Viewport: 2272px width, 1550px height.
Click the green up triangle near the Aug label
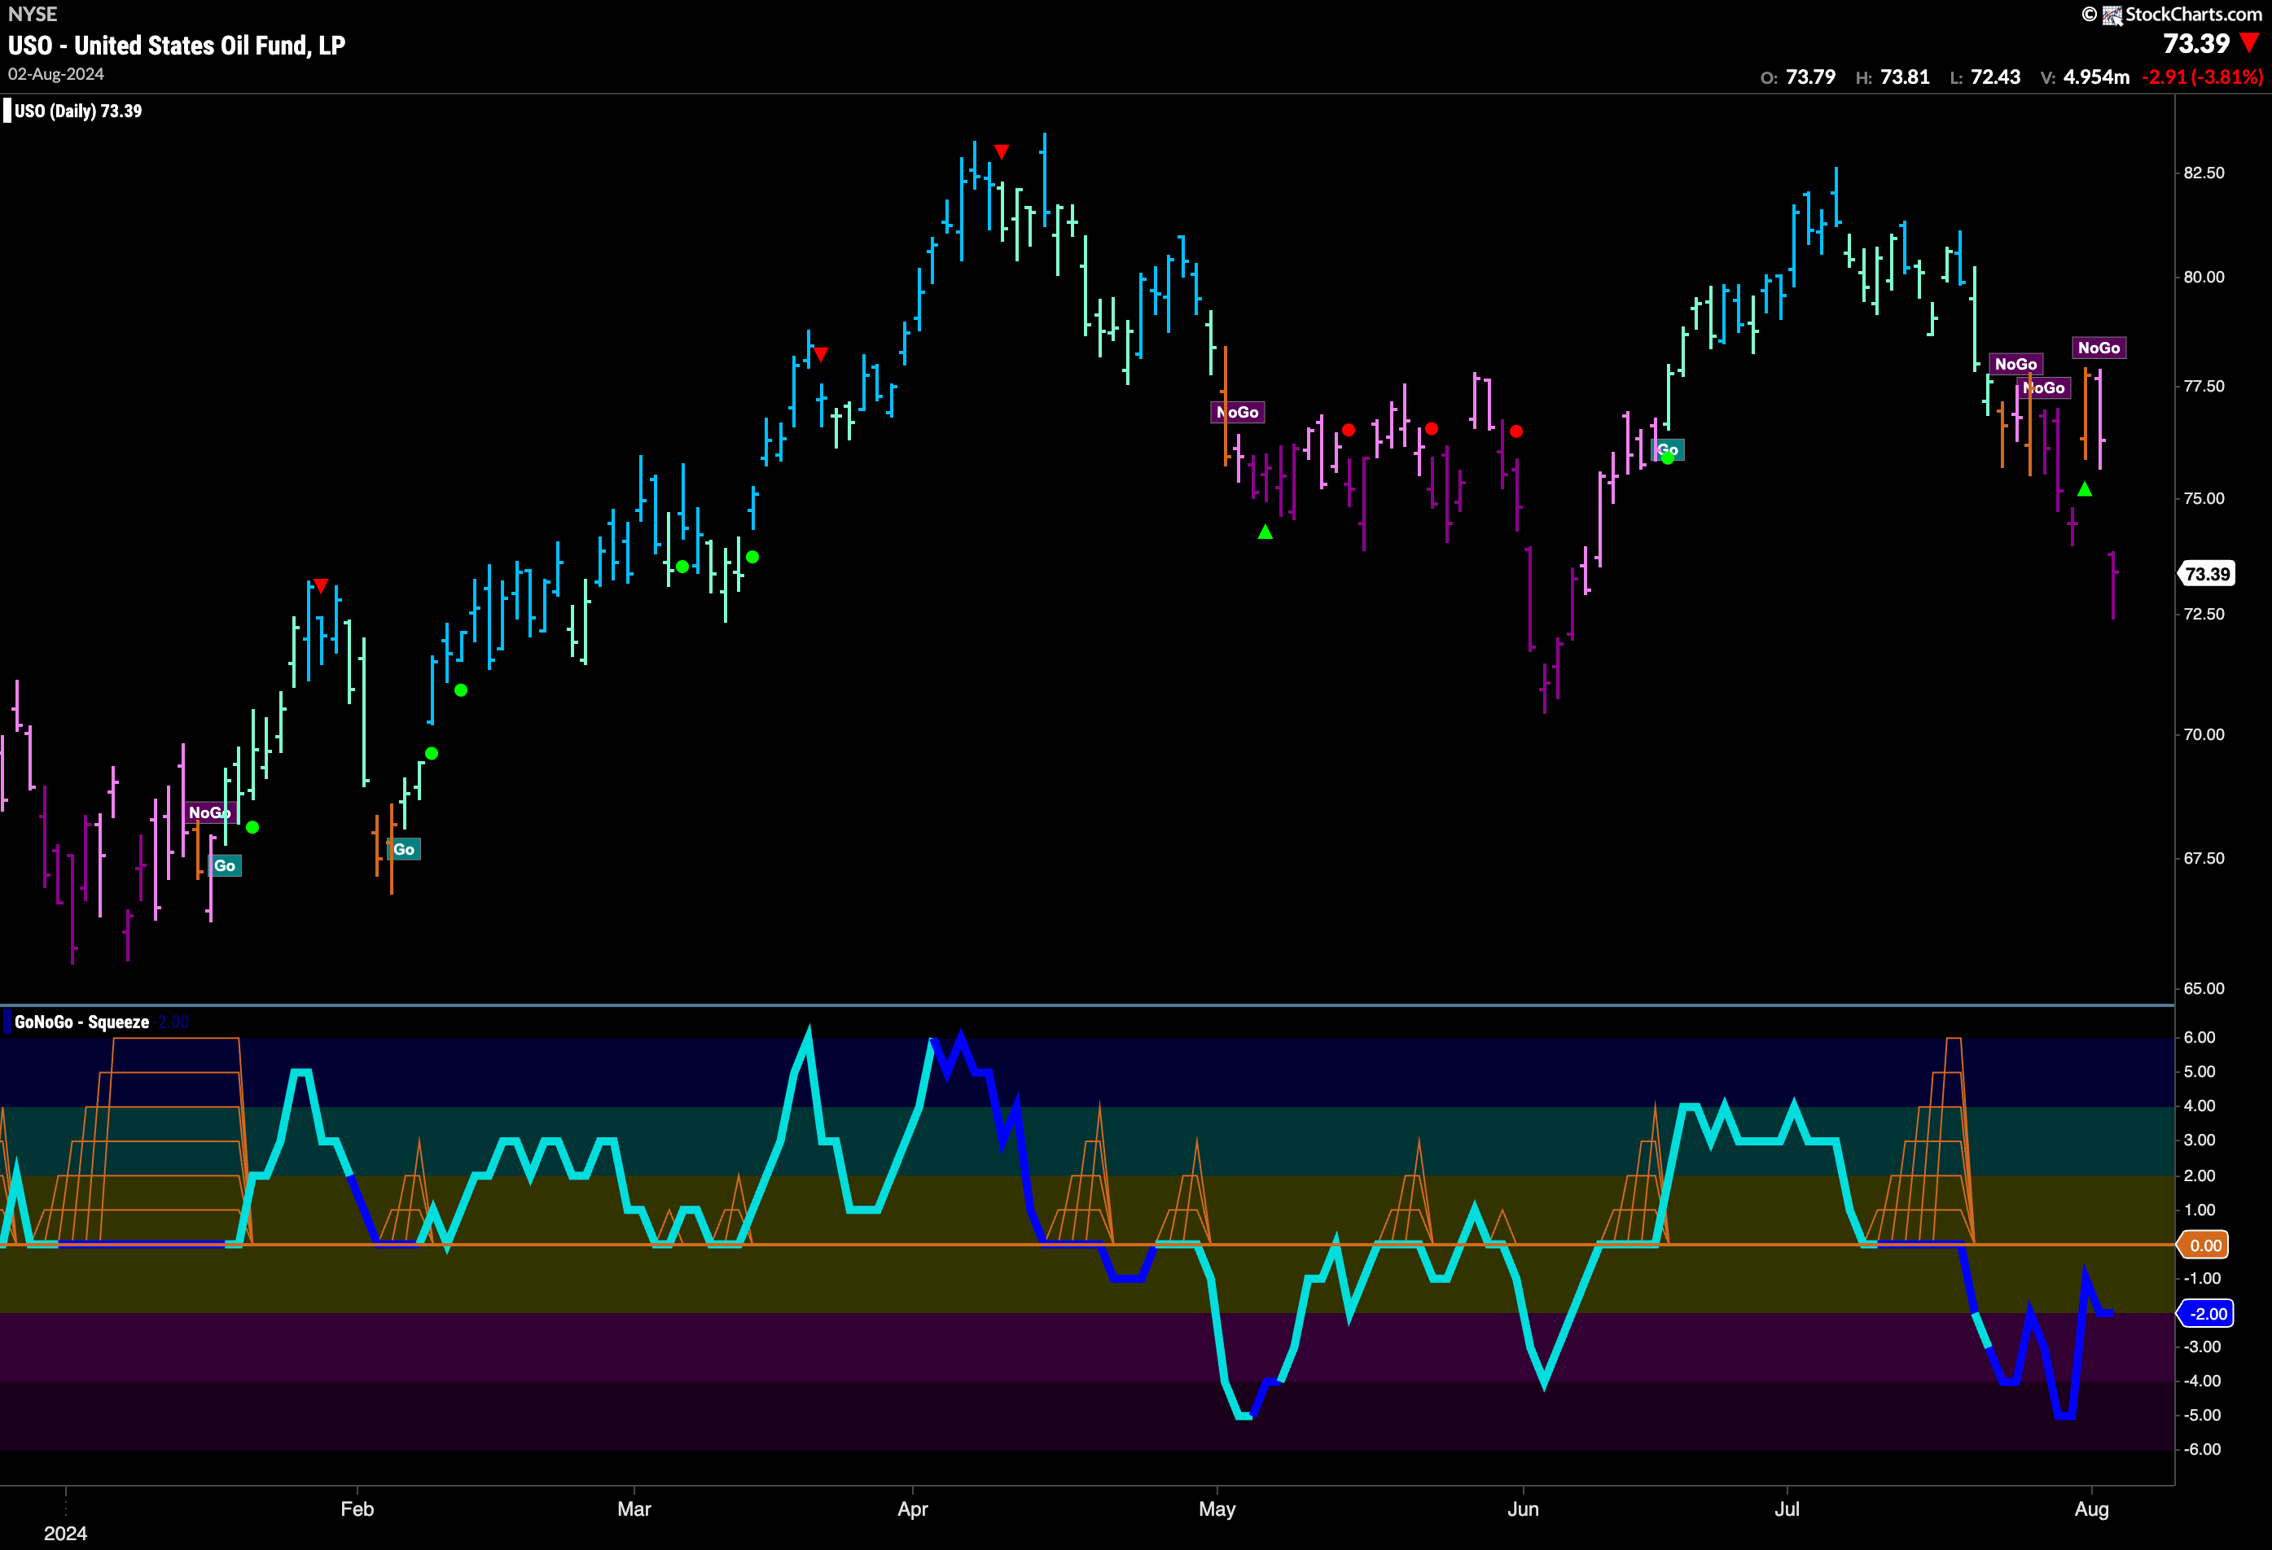click(x=2085, y=488)
